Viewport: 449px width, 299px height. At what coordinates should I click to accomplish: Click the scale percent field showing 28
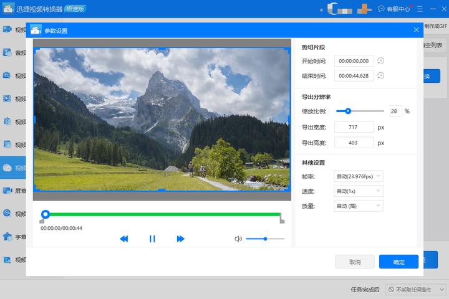point(395,111)
